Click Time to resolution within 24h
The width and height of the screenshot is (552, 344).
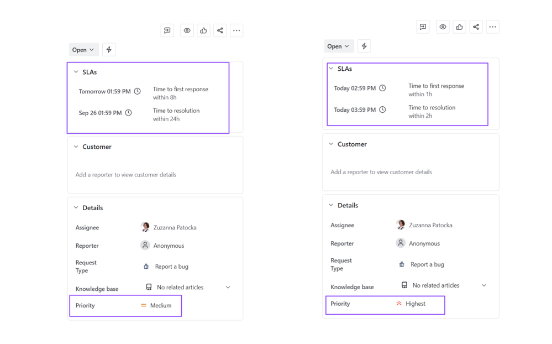pyautogui.click(x=176, y=114)
